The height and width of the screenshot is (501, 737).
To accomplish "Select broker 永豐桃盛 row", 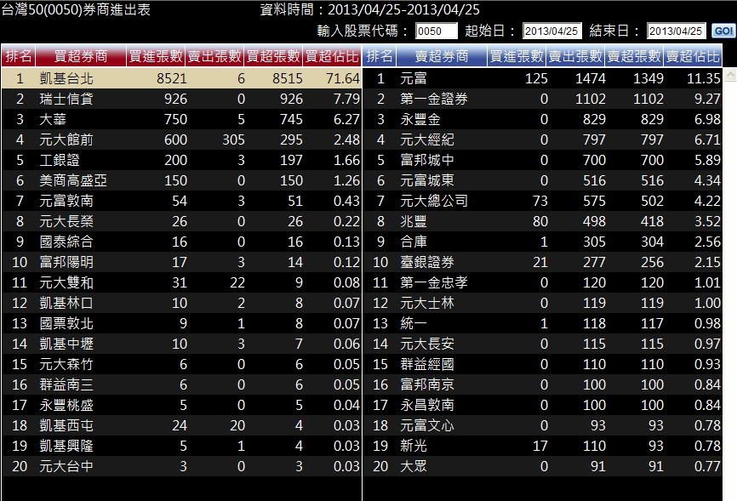I will point(181,405).
